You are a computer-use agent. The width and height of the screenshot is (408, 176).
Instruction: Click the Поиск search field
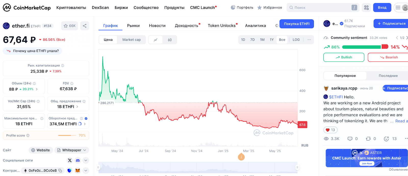pyautogui.click(x=323, y=8)
